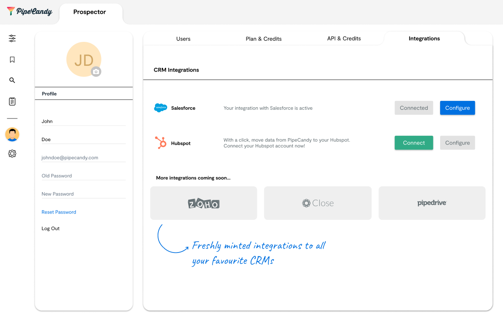Click 'Connect your Hubspot account now!' text

264,146
